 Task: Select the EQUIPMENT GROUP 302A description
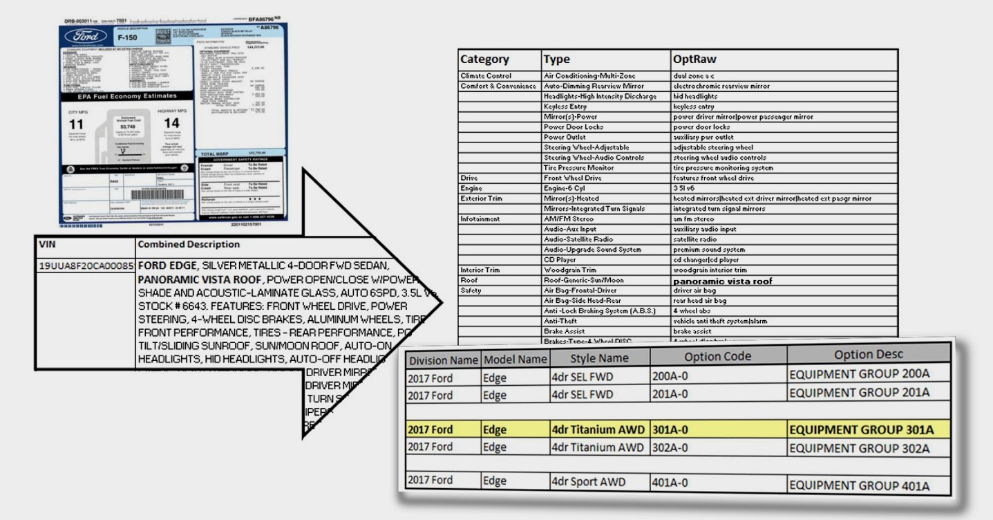870,447
